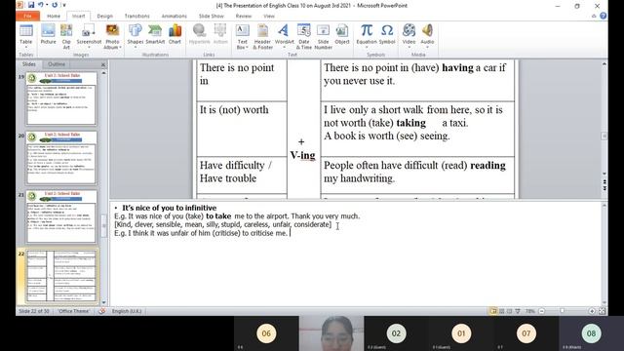Zoom in with the plus button
This screenshot has width=624, height=351.
click(592, 311)
